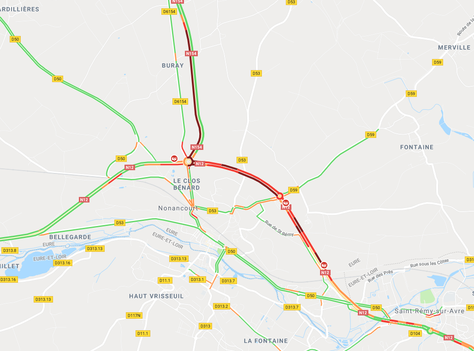
Task: Click the Nonancourt town label
Action: [x=178, y=208]
